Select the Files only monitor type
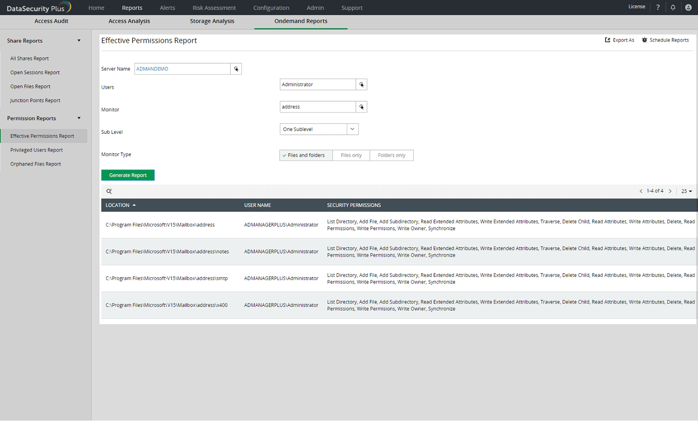This screenshot has height=421, width=698. 351,155
